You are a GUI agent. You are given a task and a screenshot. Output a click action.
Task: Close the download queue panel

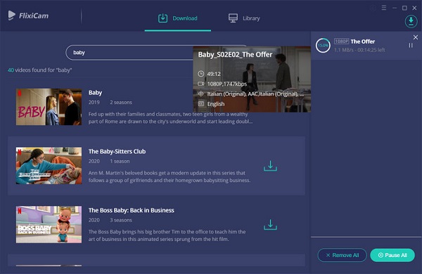pyautogui.click(x=416, y=37)
